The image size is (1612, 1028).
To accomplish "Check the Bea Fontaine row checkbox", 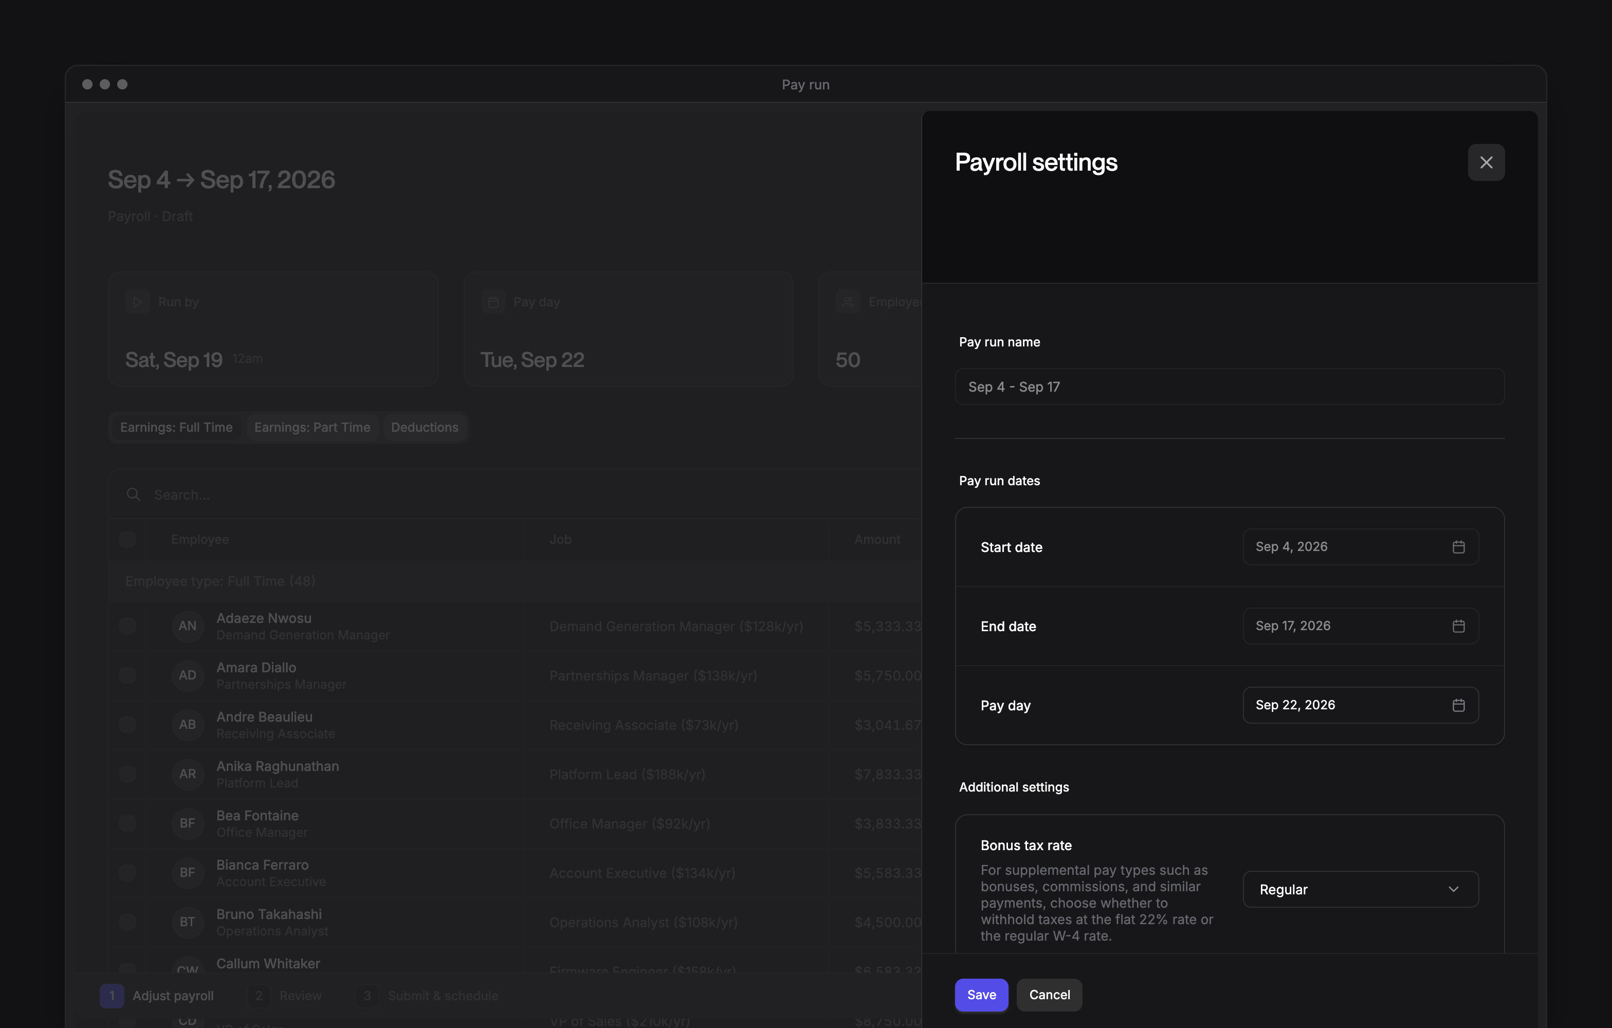I will click(x=127, y=823).
